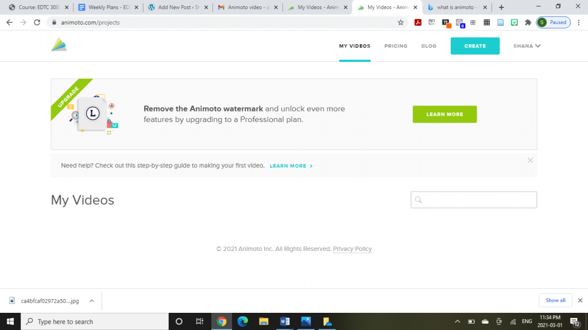Open Task View on the taskbar
Image resolution: width=588 pixels, height=330 pixels.
[x=199, y=321]
